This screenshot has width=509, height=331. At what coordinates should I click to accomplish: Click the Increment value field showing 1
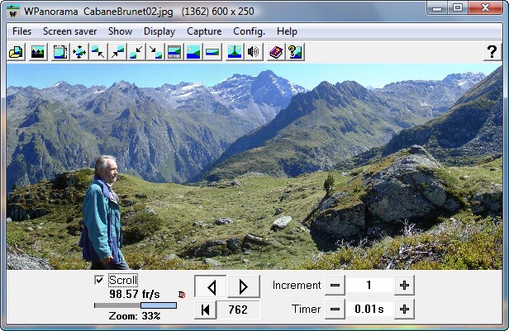click(369, 286)
